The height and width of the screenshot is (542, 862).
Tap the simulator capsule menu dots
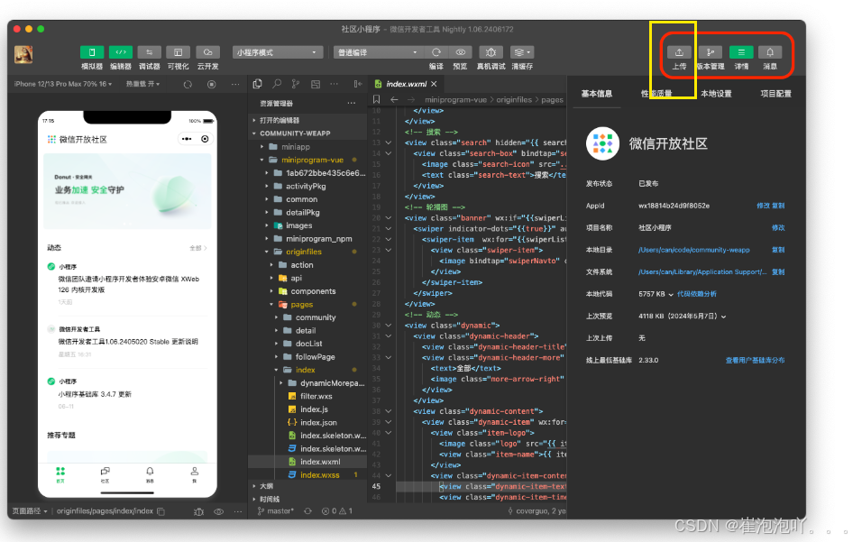click(x=187, y=139)
